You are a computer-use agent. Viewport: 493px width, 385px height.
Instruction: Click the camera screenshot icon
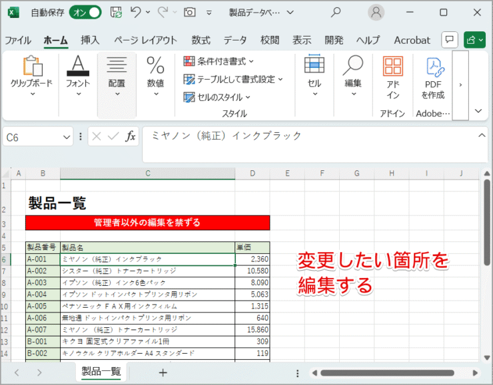190,13
